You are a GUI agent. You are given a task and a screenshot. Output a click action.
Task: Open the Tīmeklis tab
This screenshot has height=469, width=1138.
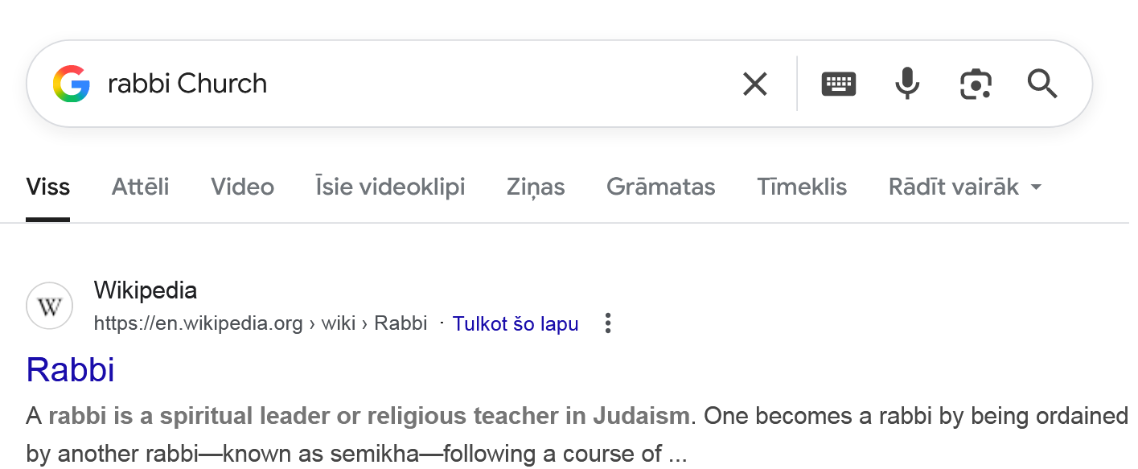(802, 187)
